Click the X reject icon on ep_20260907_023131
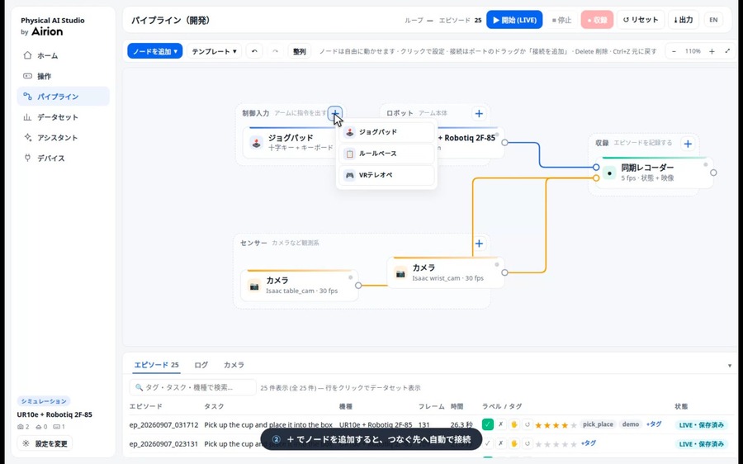 pyautogui.click(x=501, y=443)
